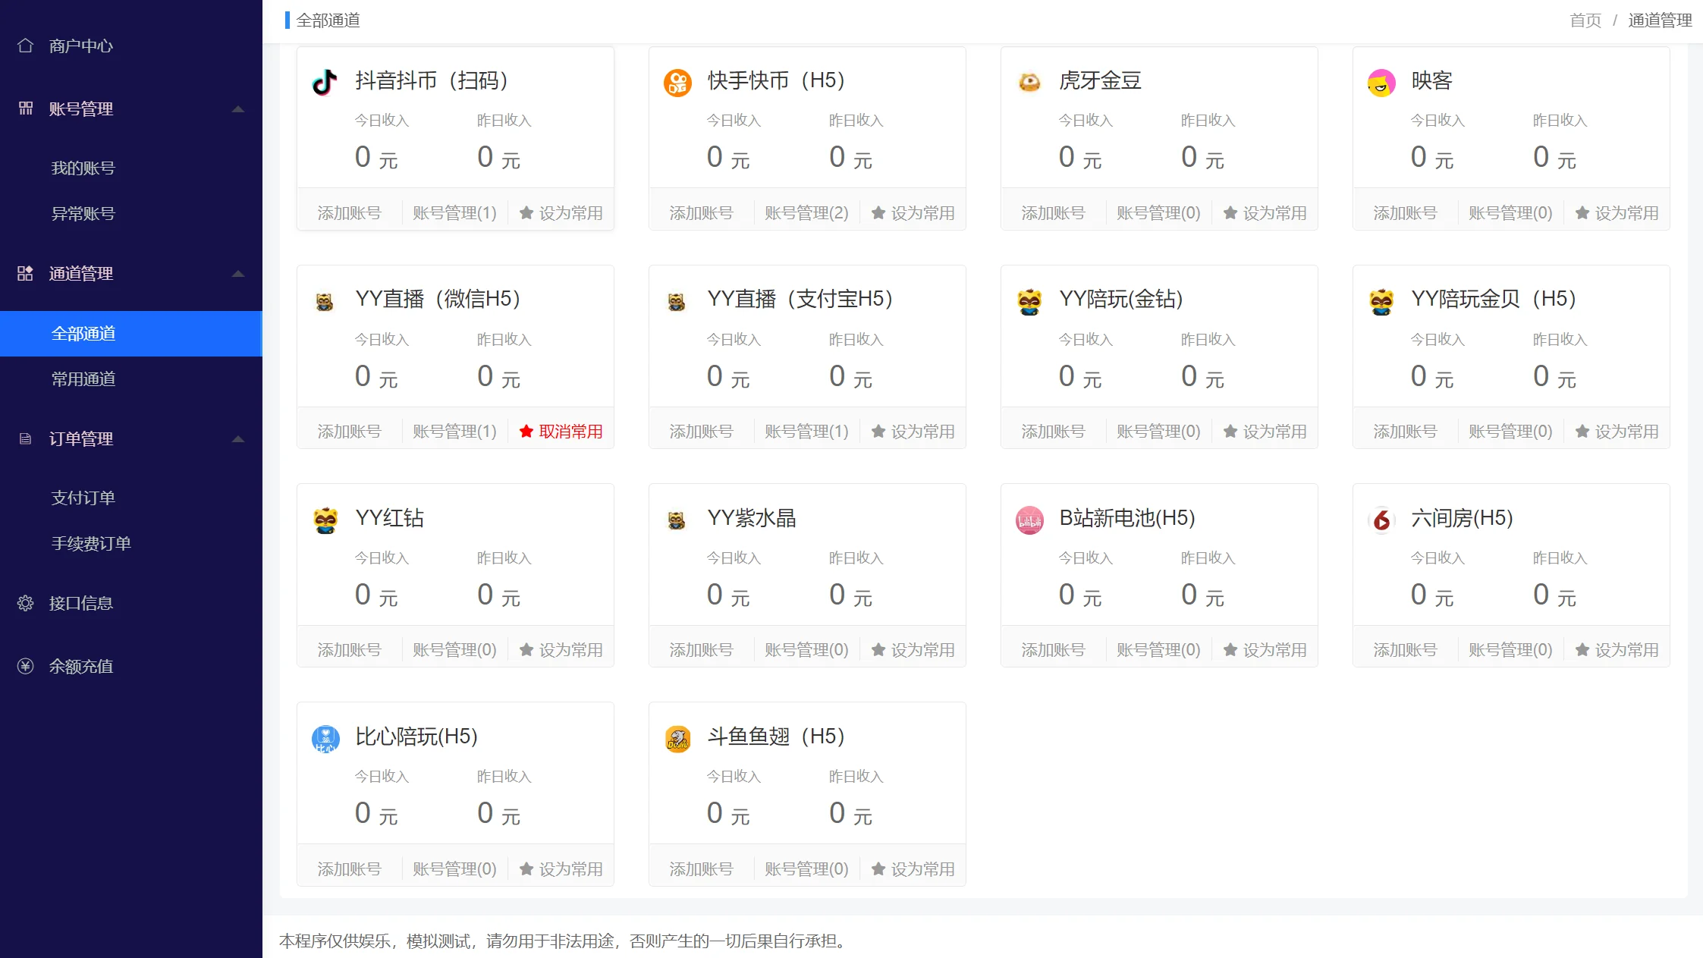Viewport: 1703px width, 958px height.
Task: Open the 余额充值 sidebar entry
Action: [x=81, y=667]
